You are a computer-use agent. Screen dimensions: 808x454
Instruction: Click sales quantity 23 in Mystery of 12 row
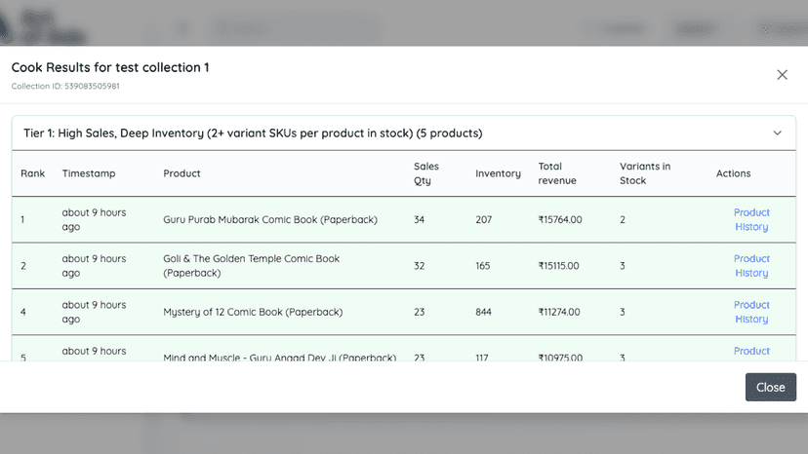pyautogui.click(x=419, y=312)
